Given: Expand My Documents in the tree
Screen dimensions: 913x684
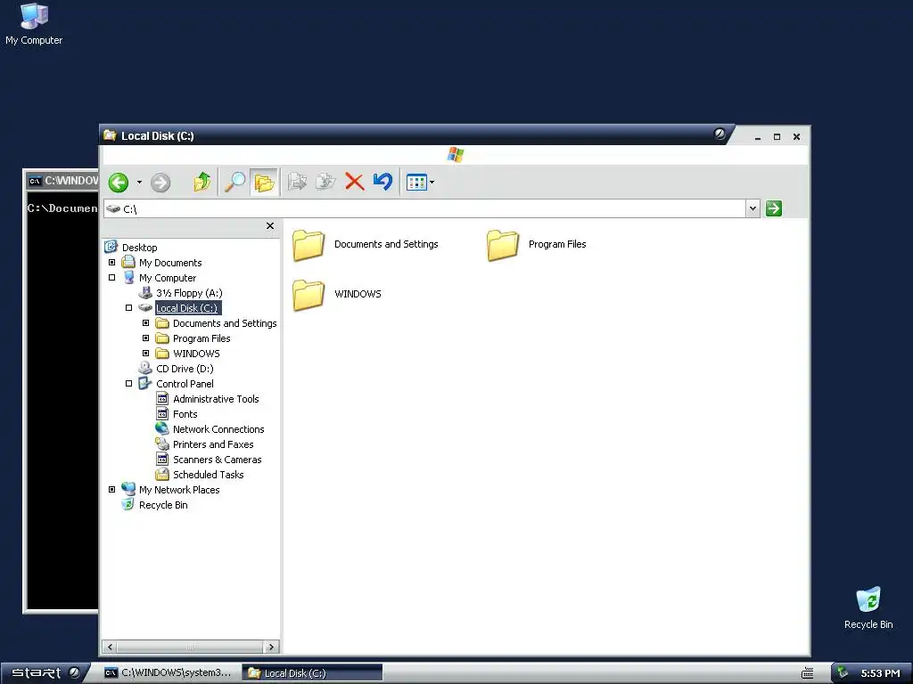Looking at the screenshot, I should pos(111,263).
